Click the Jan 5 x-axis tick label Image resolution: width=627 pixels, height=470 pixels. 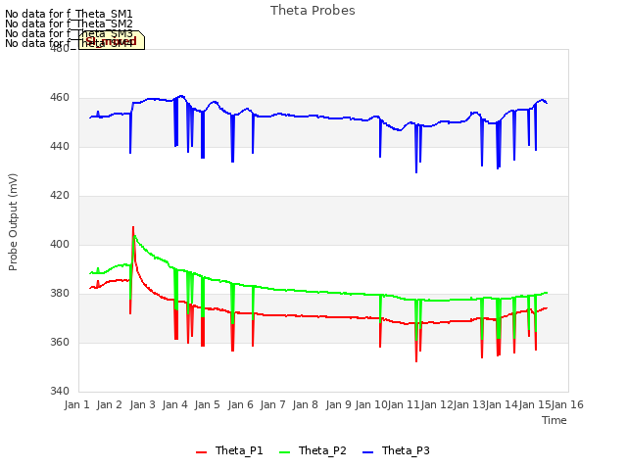tap(208, 404)
